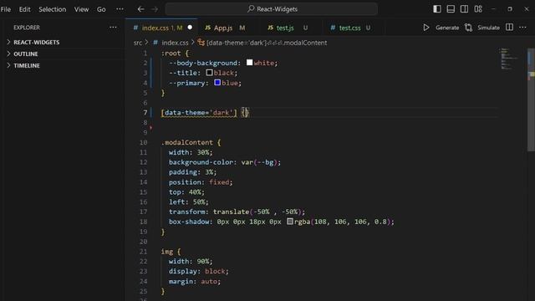Open the Go menu
The width and height of the screenshot is (535, 301).
click(101, 9)
